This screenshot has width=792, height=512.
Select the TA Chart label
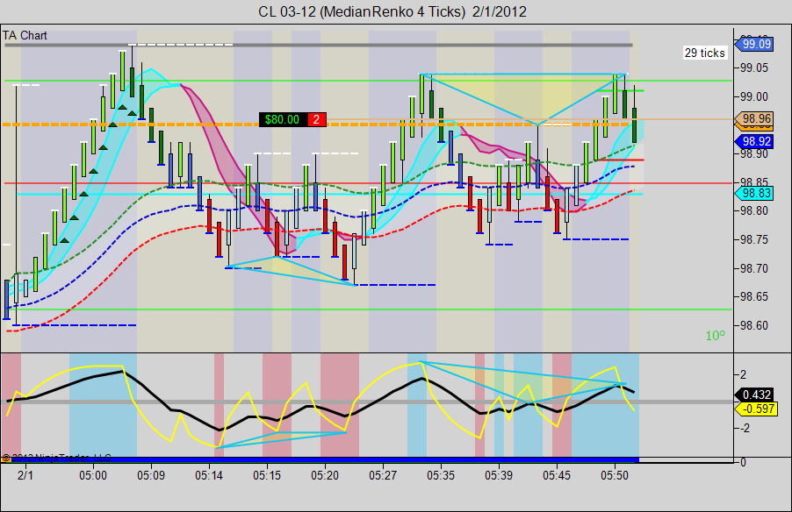(x=25, y=36)
